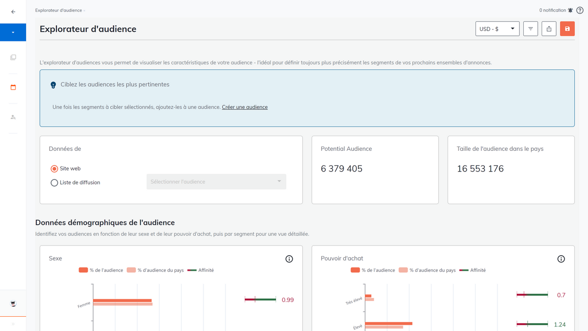Expand sidebar with bottom double chevron
The height and width of the screenshot is (331, 588).
tap(13, 324)
